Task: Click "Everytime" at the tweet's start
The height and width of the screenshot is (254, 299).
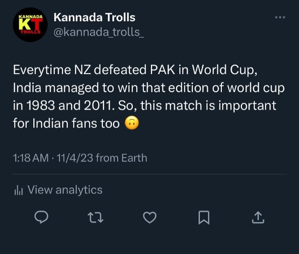Action: click(39, 71)
